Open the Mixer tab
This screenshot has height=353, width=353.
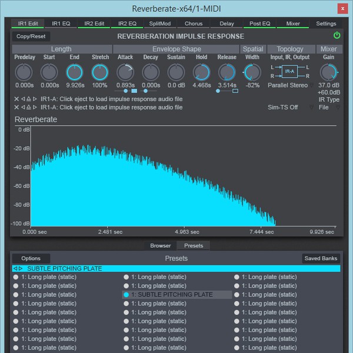coord(293,24)
